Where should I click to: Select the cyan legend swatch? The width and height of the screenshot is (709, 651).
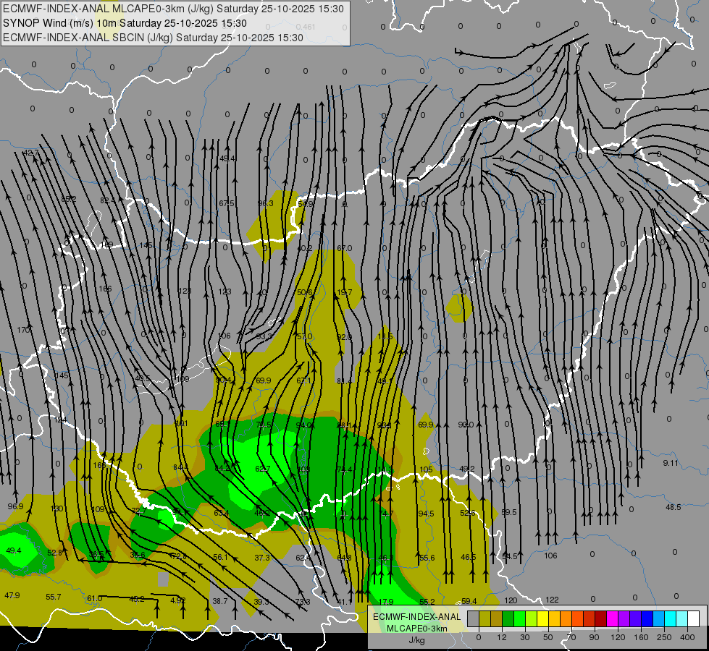click(x=671, y=619)
